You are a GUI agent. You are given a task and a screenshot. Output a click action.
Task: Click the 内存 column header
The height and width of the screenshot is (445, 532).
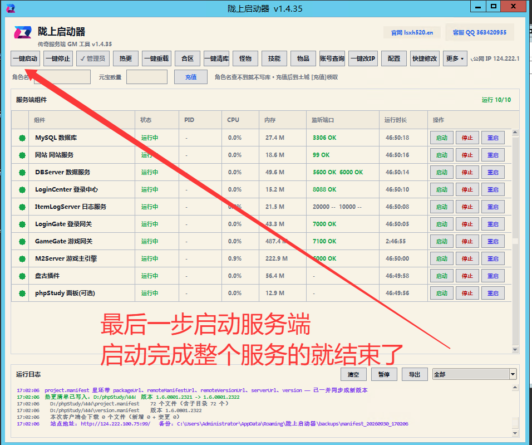click(283, 120)
